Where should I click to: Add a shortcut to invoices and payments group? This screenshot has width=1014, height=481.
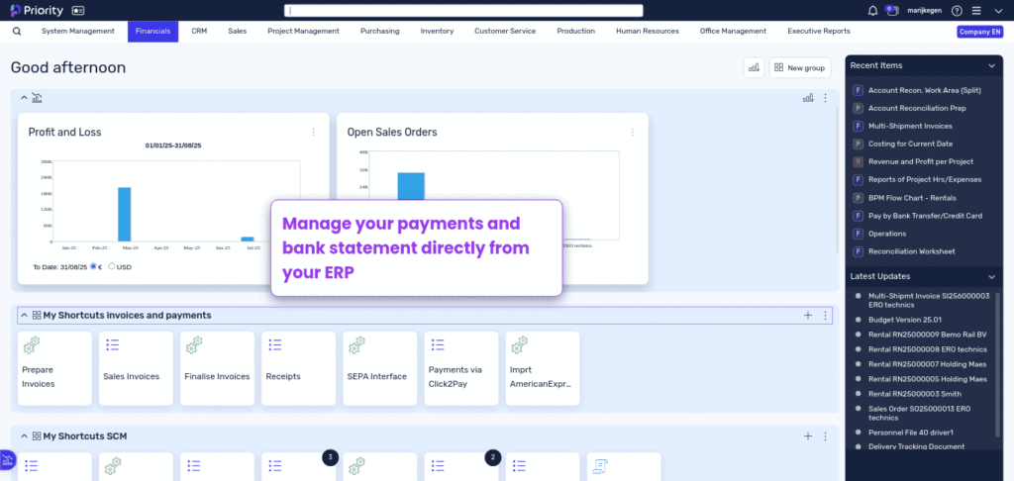point(808,316)
